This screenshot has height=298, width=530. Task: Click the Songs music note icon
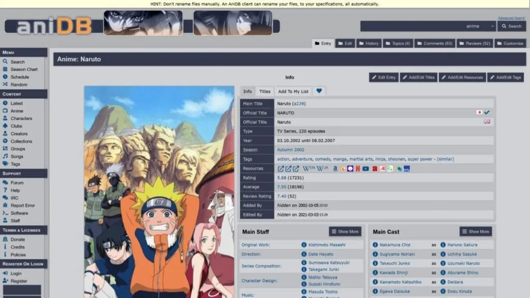tap(5, 156)
